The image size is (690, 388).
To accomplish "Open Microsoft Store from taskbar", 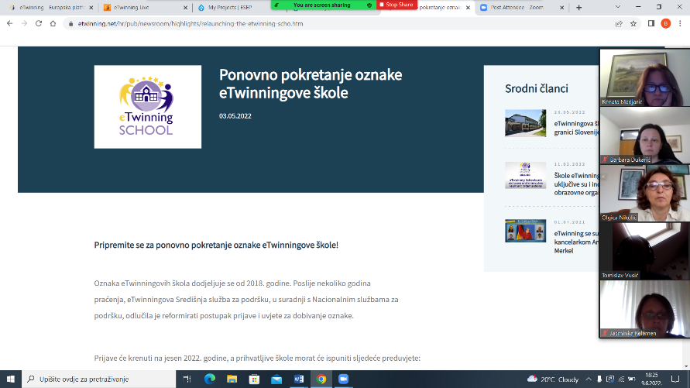I will (254, 379).
